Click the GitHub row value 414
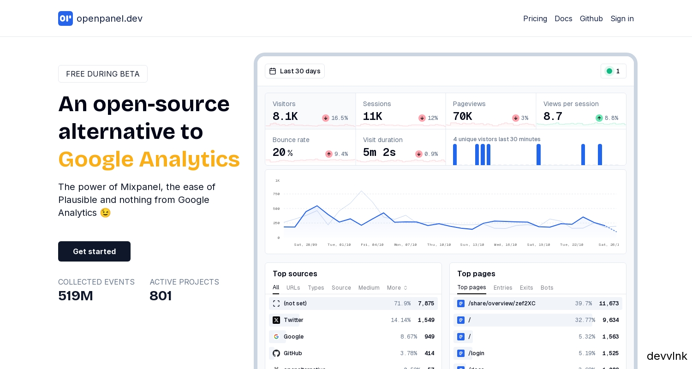 pos(430,353)
